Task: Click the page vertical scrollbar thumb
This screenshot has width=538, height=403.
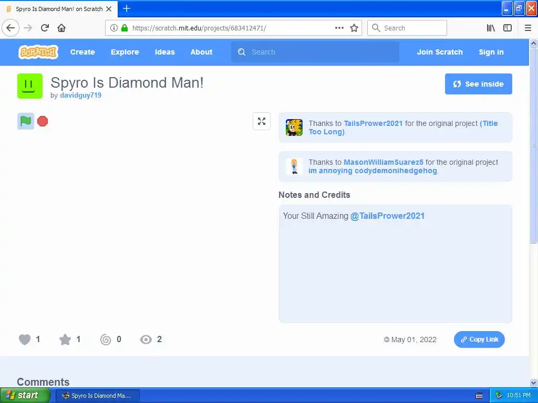Action: point(533,145)
